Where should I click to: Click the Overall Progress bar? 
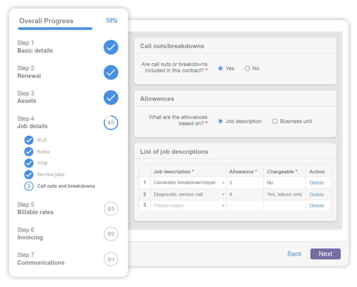tap(55, 29)
